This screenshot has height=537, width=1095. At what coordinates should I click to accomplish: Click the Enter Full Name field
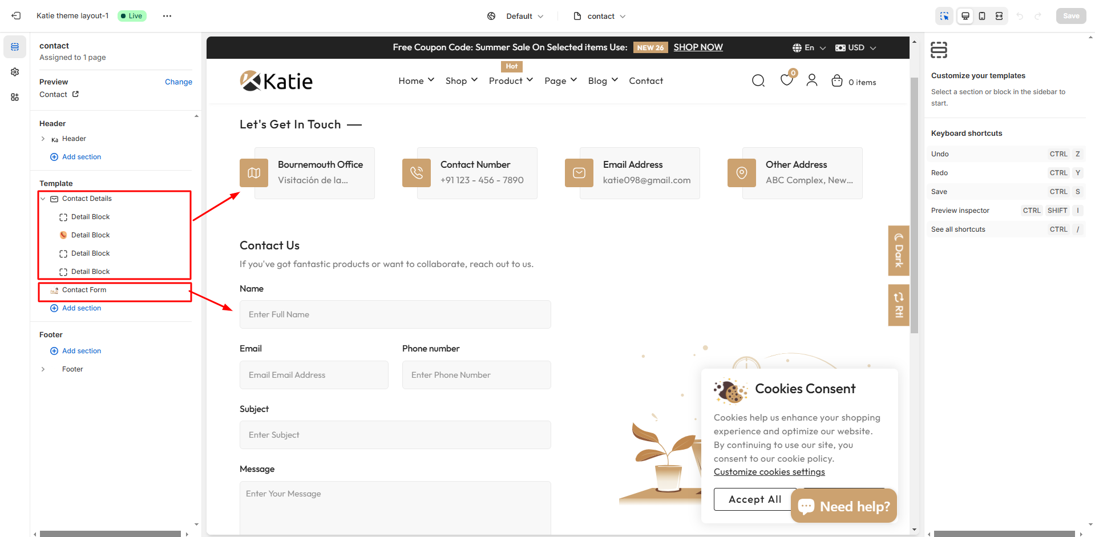(x=395, y=314)
